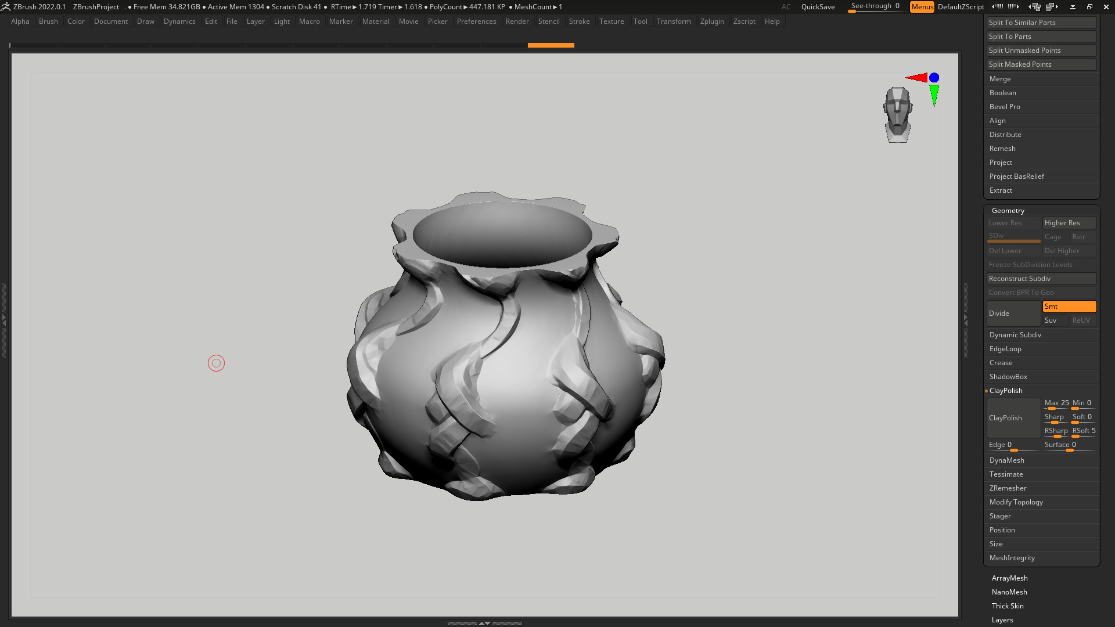This screenshot has width=1115, height=627.
Task: Open the Alpha menu
Action: point(20,21)
